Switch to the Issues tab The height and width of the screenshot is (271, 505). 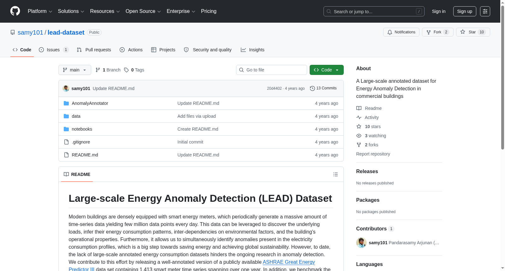(x=54, y=50)
